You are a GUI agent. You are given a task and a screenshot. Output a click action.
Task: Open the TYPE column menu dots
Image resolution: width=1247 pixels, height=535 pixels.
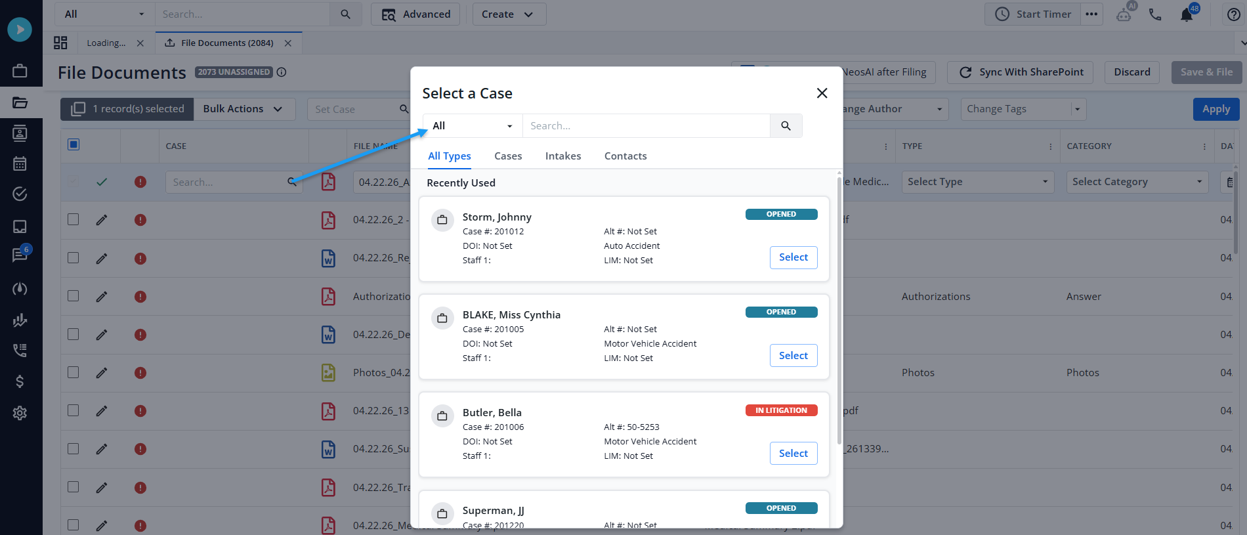click(x=1050, y=146)
